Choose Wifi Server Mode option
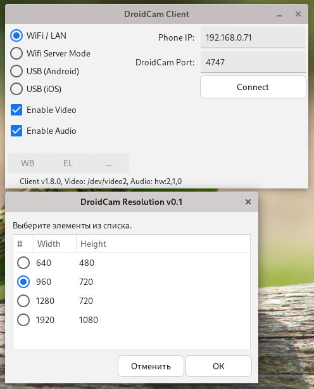 pyautogui.click(x=16, y=53)
